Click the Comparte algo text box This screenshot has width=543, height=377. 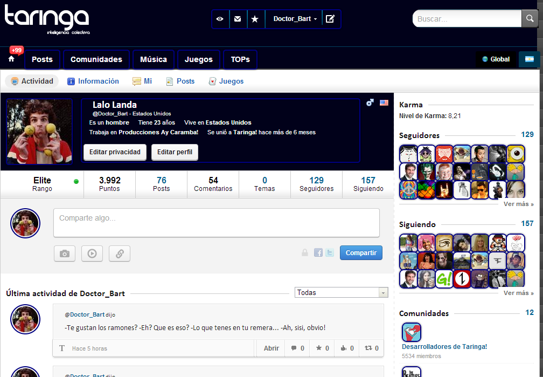pos(217,223)
